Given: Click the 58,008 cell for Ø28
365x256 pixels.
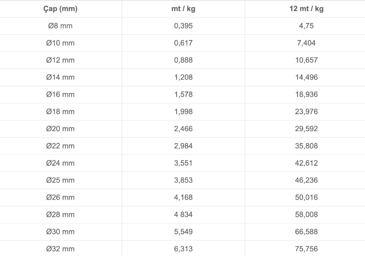Looking at the screenshot, I should pyautogui.click(x=306, y=214).
